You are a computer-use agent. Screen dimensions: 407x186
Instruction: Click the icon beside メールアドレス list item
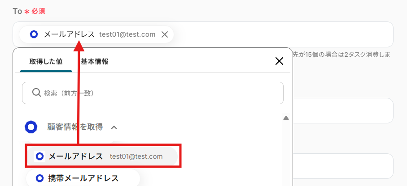tap(40, 156)
